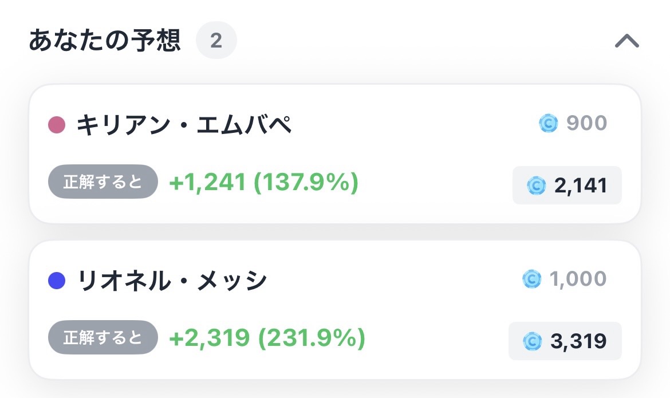670x398 pixels.
Task: Click the +2,319 (231.9%) gain text
Action: pos(267,338)
